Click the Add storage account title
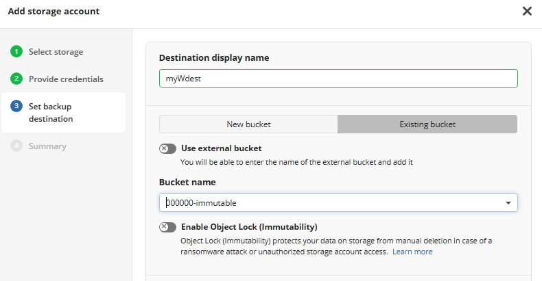 click(54, 11)
